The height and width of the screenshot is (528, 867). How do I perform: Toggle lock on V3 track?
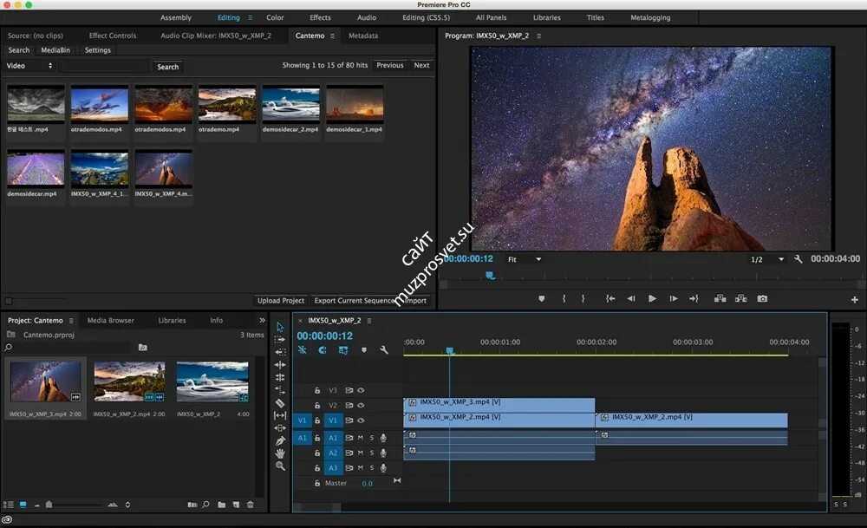[316, 390]
